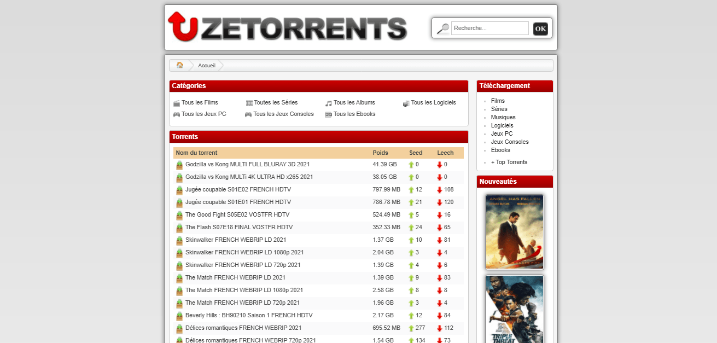Click torrent icon for Délices romantiques WEBRIP 2021

pos(179,328)
